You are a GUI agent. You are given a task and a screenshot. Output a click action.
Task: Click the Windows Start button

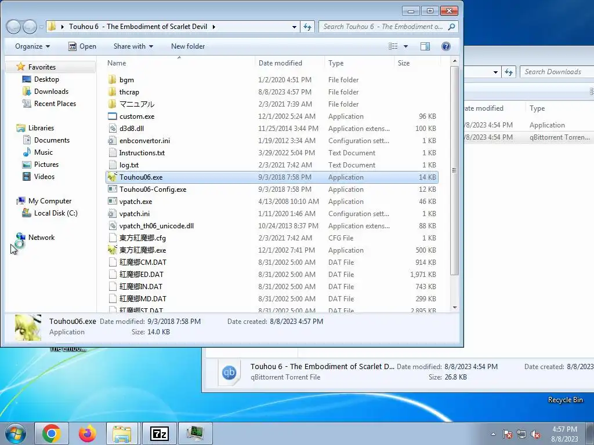click(15, 433)
